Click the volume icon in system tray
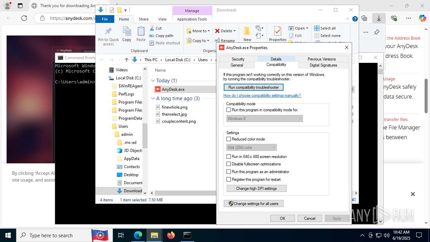430x242 pixels. [386, 235]
